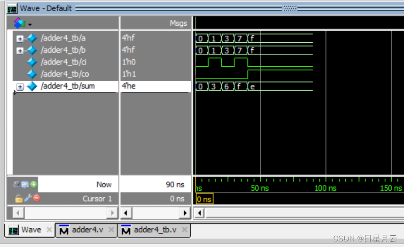404x247 pixels.
Task: Click the diamond icon of /adder4_tb/a
Action: (x=32, y=38)
